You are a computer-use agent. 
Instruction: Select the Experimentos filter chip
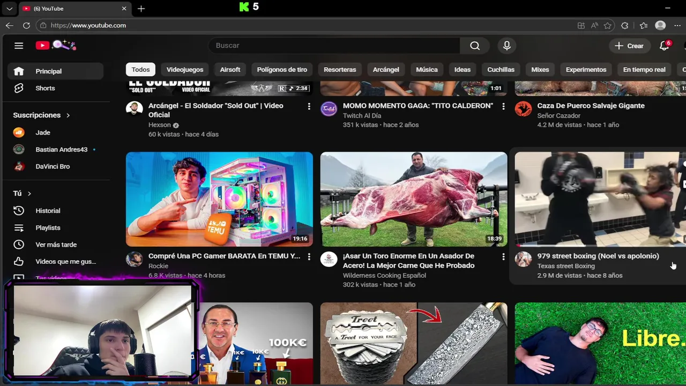[586, 70]
